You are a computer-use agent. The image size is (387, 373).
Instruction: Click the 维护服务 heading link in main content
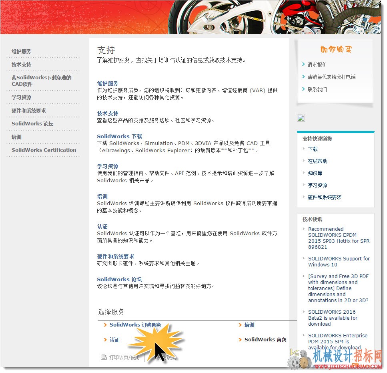(108, 83)
